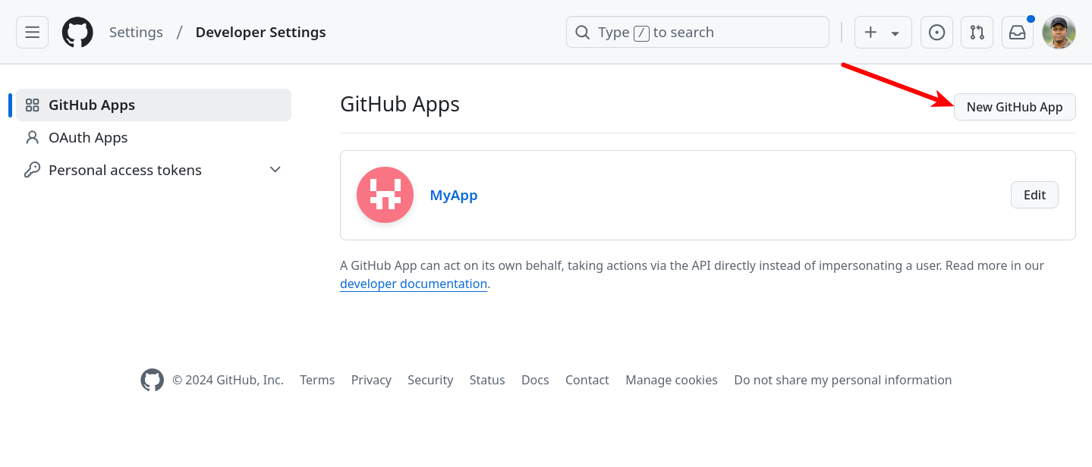
Task: Go to Settings in the breadcrumb
Action: pos(136,33)
